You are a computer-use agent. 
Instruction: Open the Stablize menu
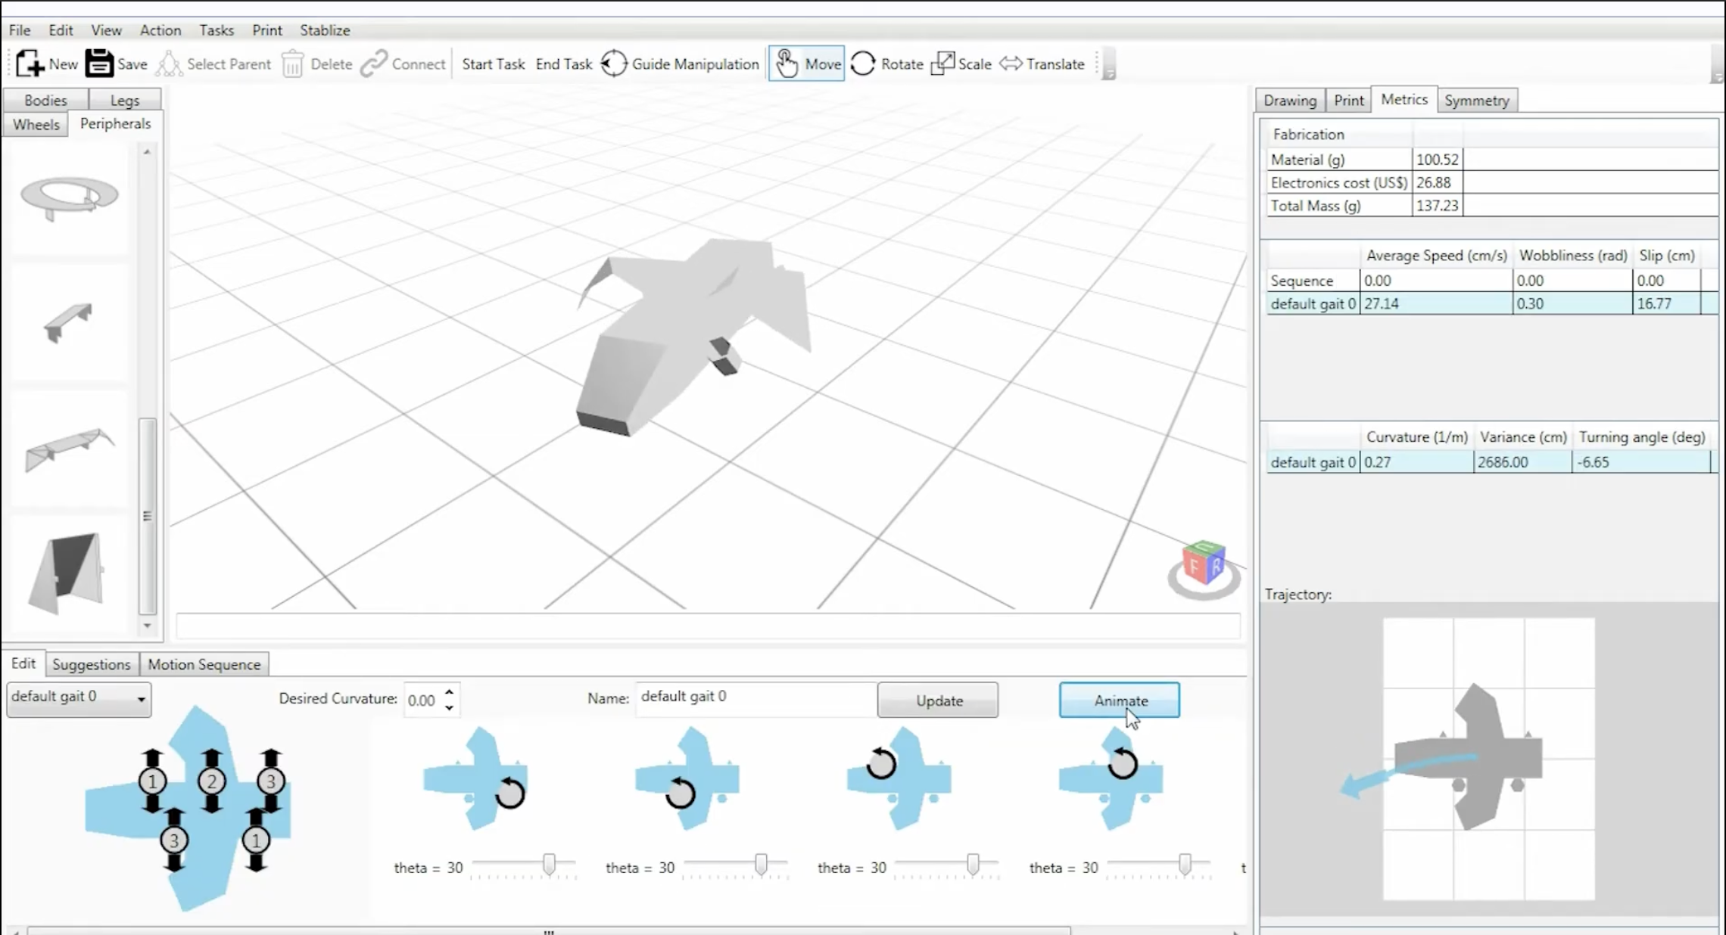pyautogui.click(x=325, y=30)
